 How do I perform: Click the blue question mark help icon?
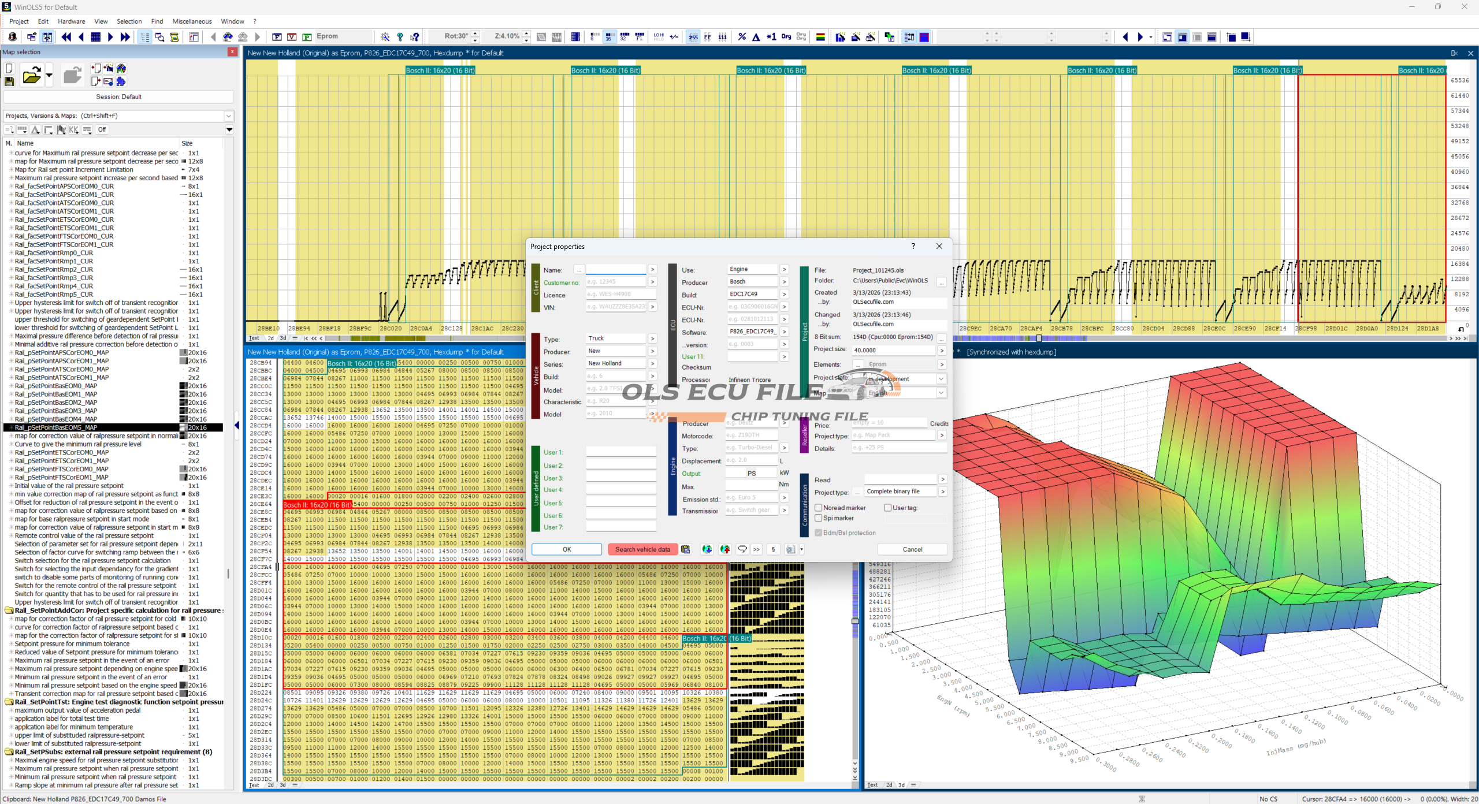point(400,37)
